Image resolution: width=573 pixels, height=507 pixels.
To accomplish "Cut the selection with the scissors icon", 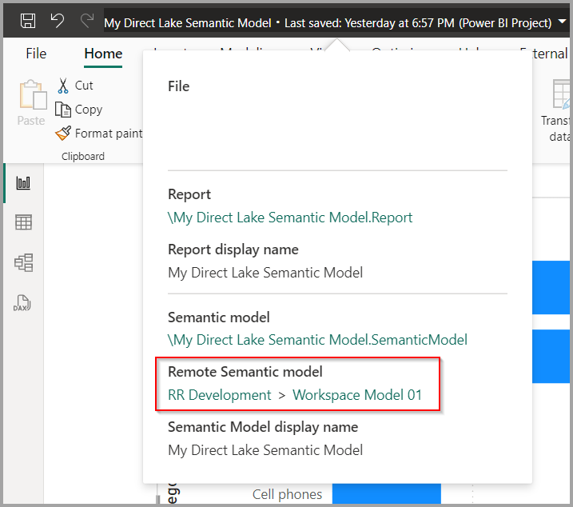I will (63, 86).
